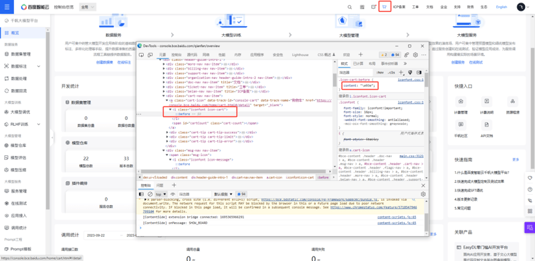This screenshot has width=535, height=261.
Task: Click the 千帆社区 quick entry icon
Action: pyautogui.click(x=461, y=124)
